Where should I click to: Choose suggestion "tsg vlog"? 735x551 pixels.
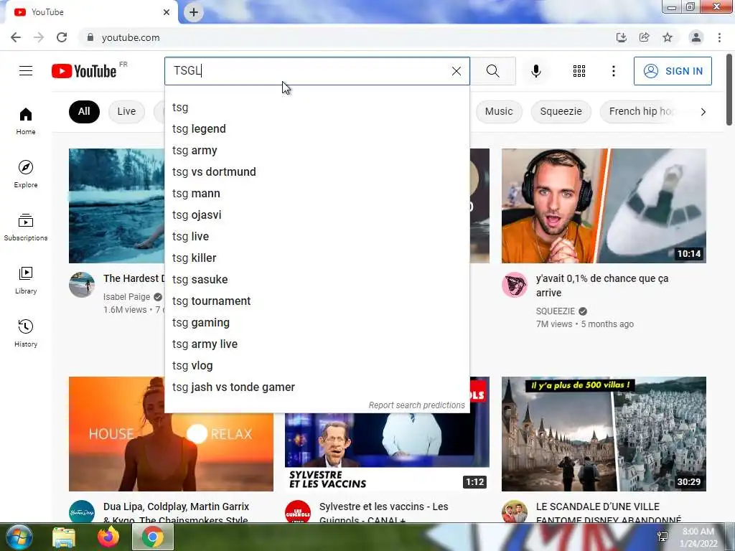317,366
